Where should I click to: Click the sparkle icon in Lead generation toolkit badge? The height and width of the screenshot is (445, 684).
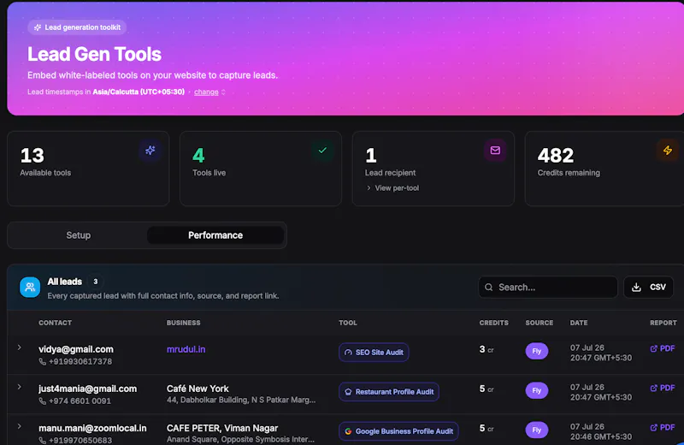38,27
